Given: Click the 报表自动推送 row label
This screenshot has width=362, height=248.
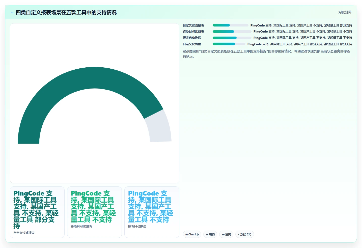Looking at the screenshot, I should pyautogui.click(x=192, y=38).
